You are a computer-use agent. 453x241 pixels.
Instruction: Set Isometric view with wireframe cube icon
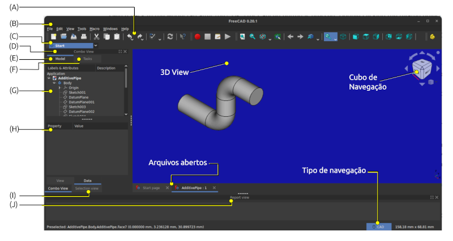343,37
